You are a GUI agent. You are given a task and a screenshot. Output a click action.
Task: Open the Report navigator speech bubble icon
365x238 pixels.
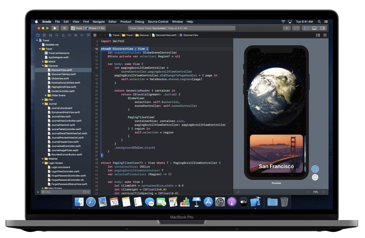pyautogui.click(x=88, y=35)
